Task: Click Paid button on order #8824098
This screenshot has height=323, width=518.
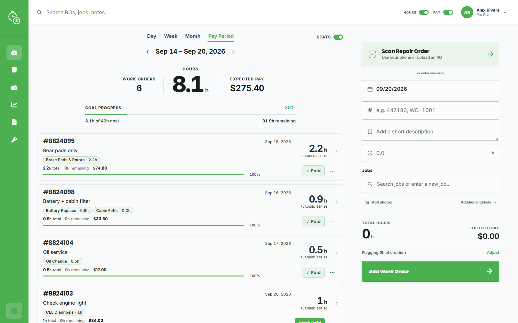Action: [x=313, y=222]
